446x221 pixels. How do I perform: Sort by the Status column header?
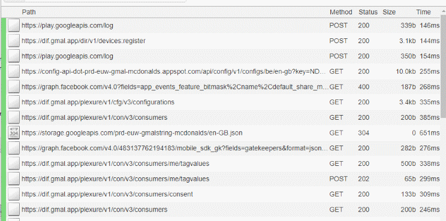pos(368,12)
